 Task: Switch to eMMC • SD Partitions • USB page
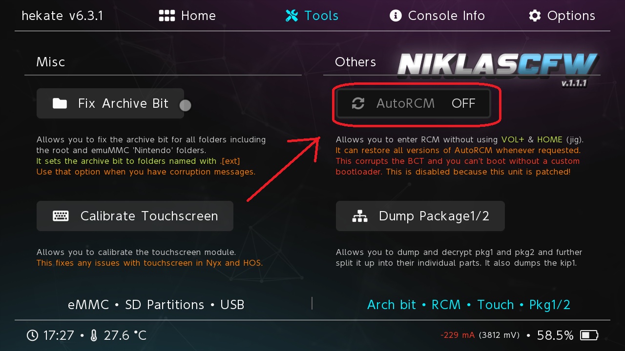[156, 305]
